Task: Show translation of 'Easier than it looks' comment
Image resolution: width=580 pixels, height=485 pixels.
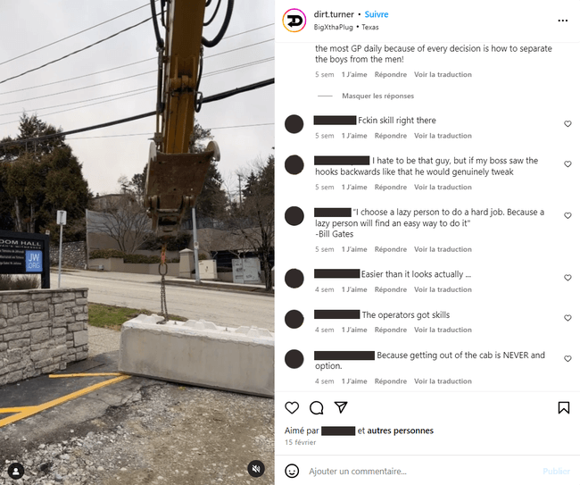Action: click(x=443, y=289)
